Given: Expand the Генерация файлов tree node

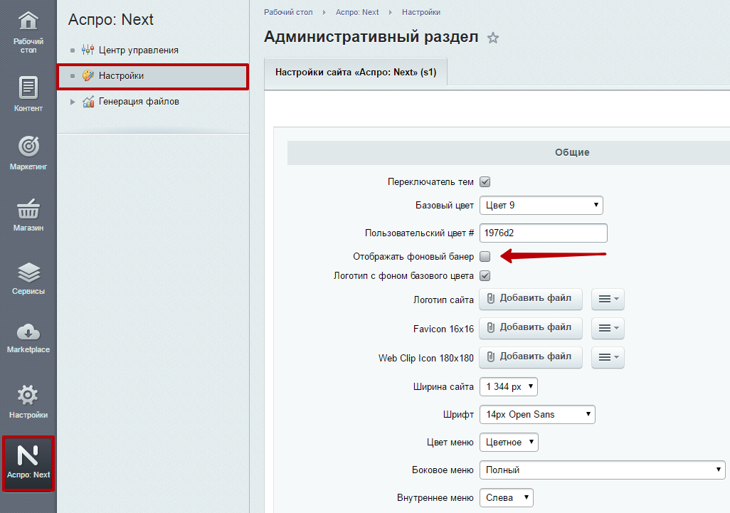Looking at the screenshot, I should pos(72,102).
